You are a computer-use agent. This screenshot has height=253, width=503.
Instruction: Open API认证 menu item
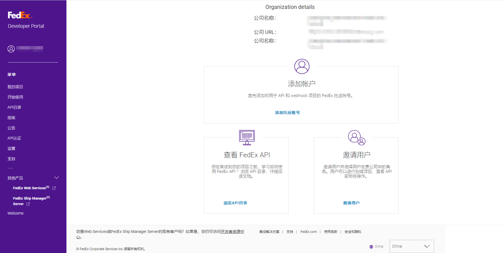(14, 138)
